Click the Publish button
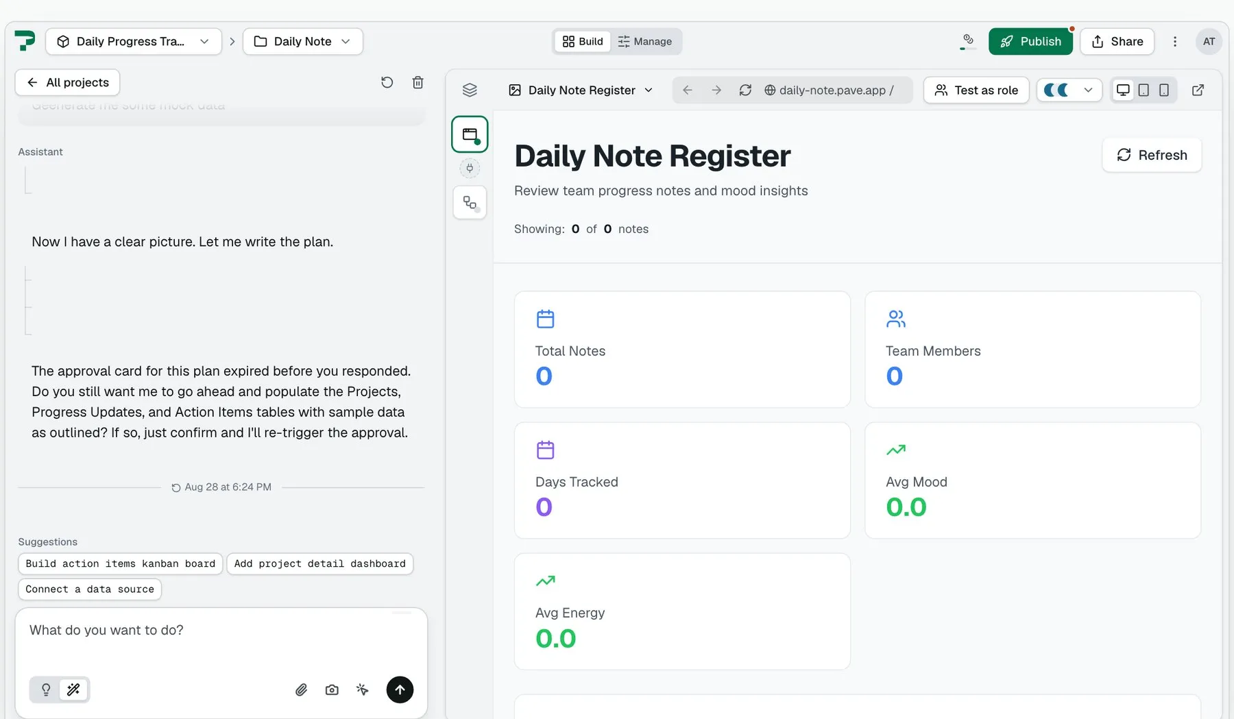Viewport: 1234px width, 719px height. pyautogui.click(x=1030, y=41)
